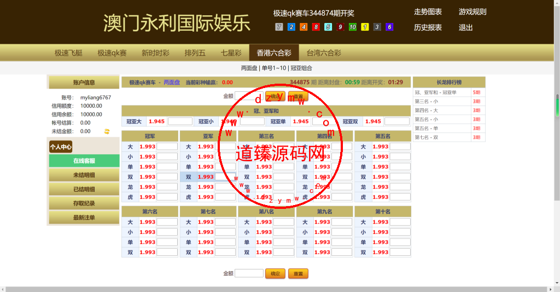
Task: Click 第三名 - 小 ranking row
Action: pyautogui.click(x=449, y=101)
